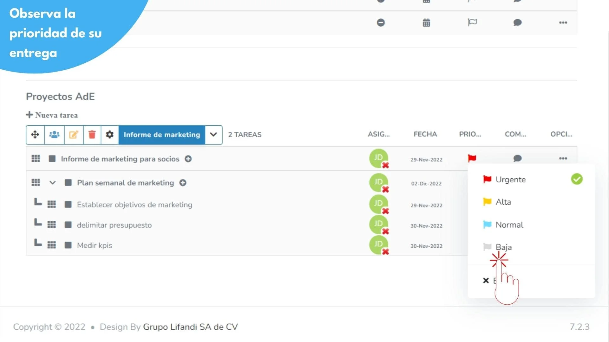Click the calendar icon in the top row
609x342 pixels.
tap(426, 22)
